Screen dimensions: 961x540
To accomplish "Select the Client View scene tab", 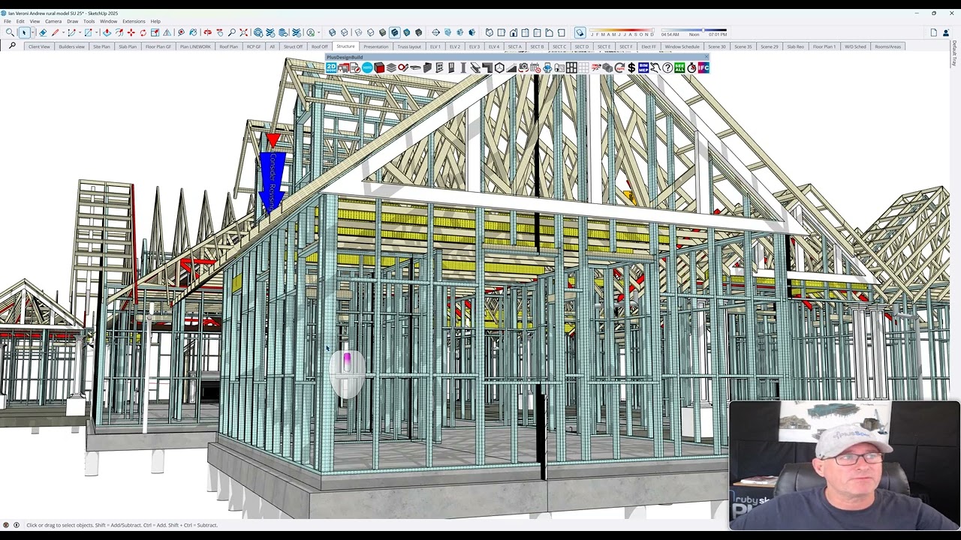I will point(39,46).
